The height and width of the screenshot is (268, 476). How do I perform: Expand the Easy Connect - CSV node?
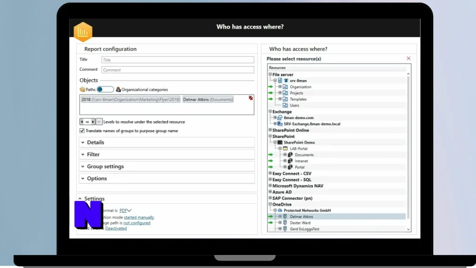coord(270,173)
